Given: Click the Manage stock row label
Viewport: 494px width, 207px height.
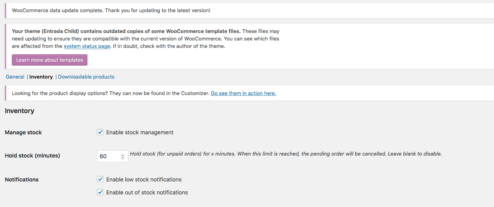Looking at the screenshot, I should point(23,132).
